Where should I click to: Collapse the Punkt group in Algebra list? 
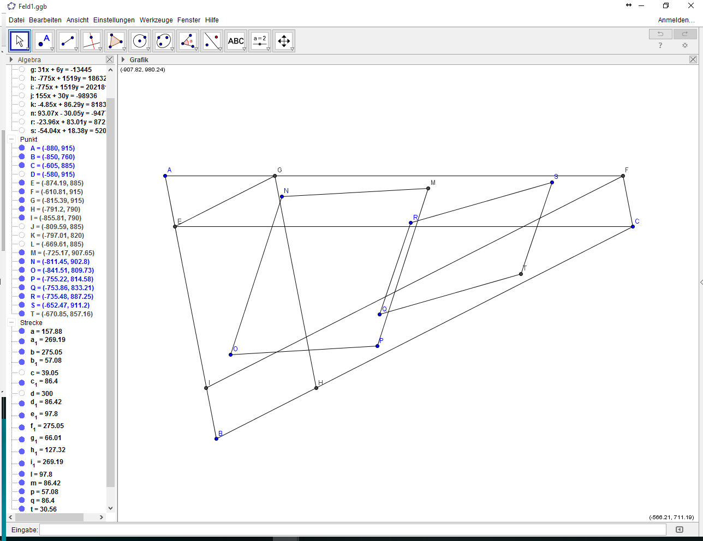11,140
